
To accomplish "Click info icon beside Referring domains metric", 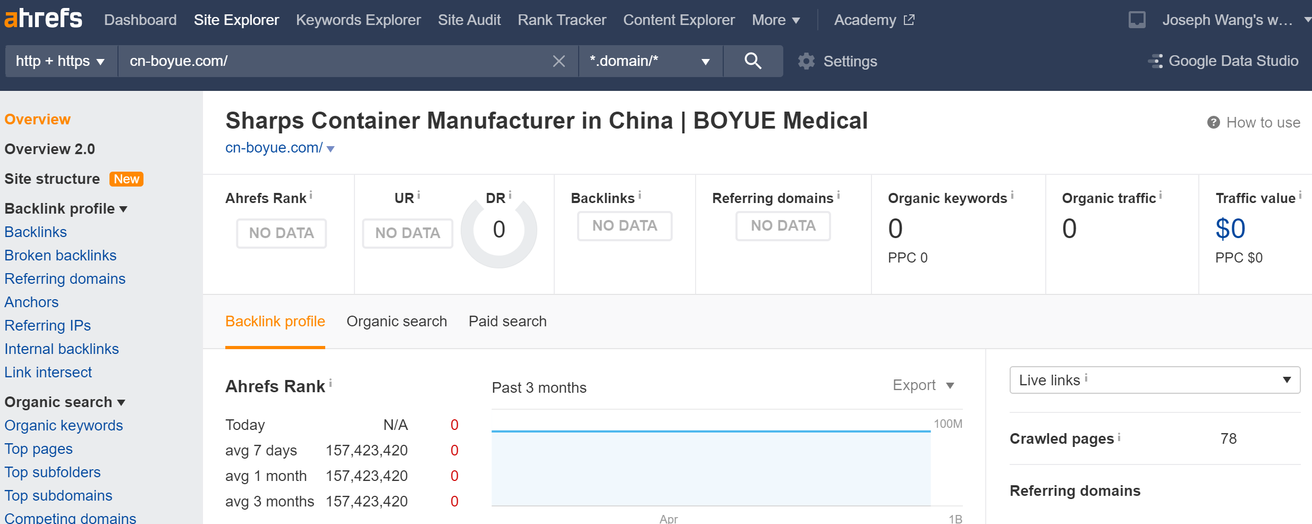I will click(839, 195).
